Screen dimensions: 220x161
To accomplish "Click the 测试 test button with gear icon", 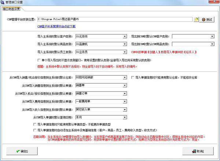I will (207, 19).
